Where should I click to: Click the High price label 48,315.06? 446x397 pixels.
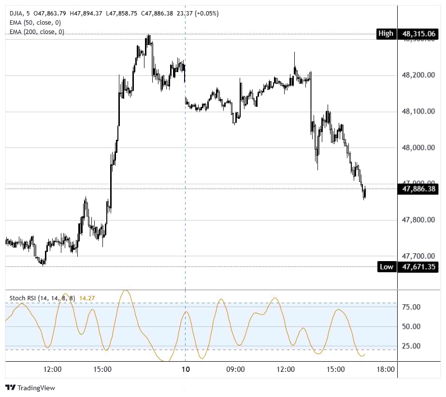418,34
